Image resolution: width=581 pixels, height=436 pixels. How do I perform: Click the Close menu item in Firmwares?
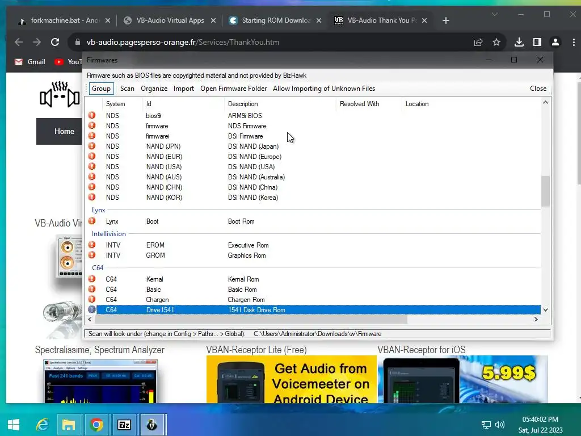pyautogui.click(x=538, y=89)
